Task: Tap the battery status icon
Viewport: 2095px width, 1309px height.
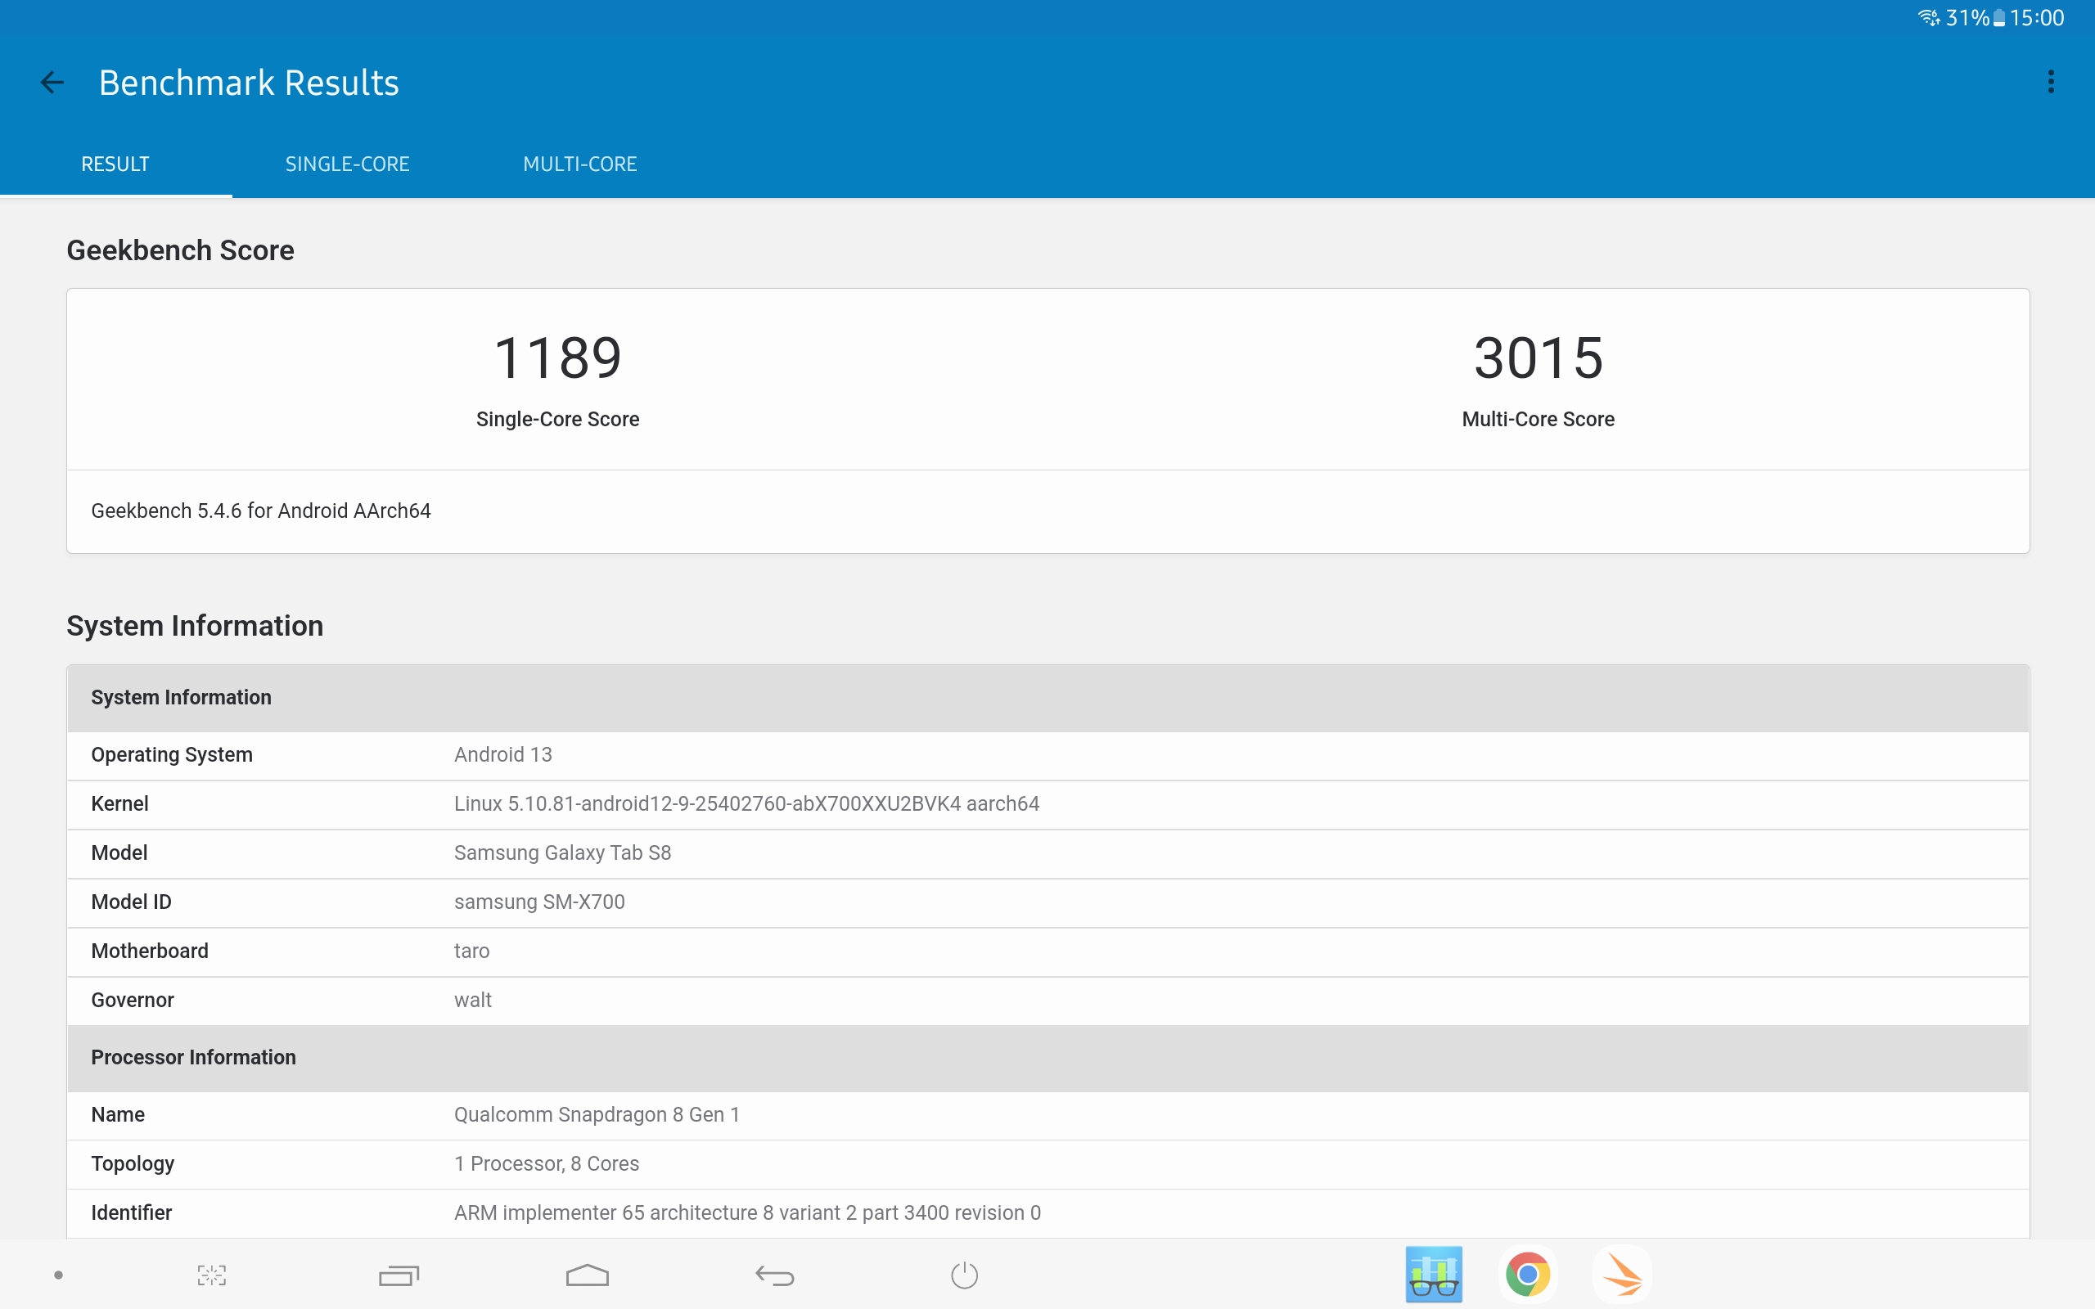Action: click(1999, 18)
